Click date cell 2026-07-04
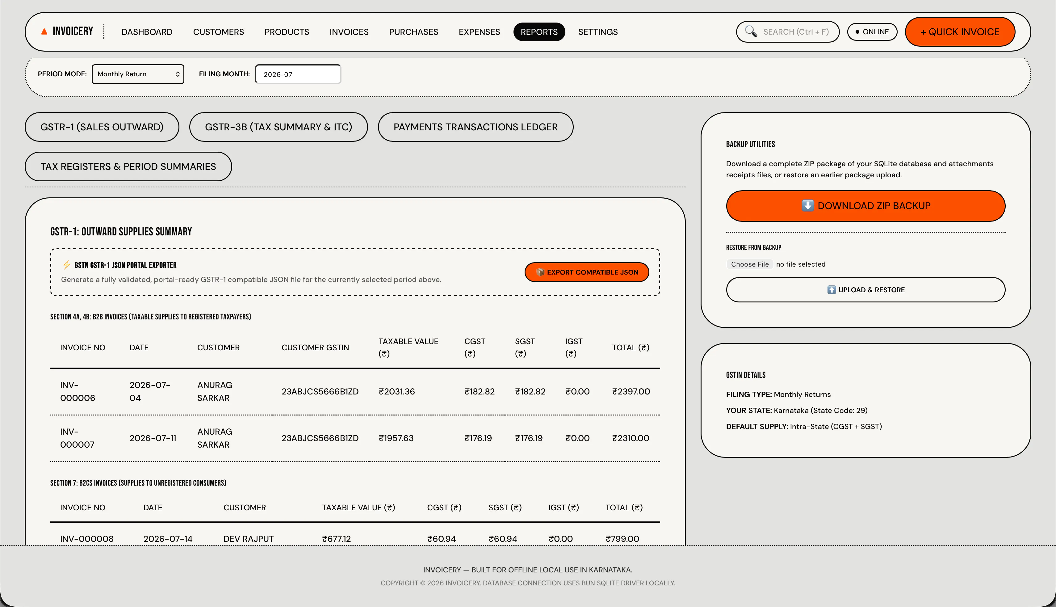Image resolution: width=1056 pixels, height=607 pixels. click(150, 391)
